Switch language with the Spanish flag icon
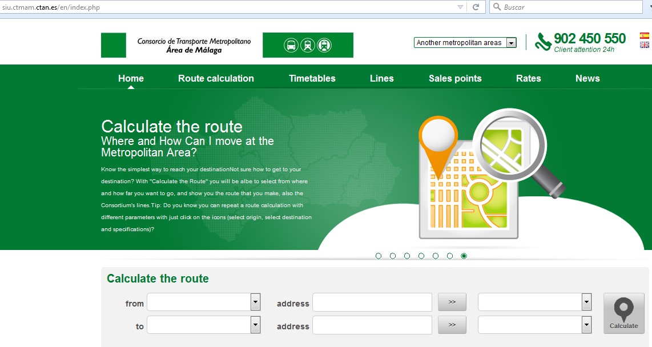This screenshot has height=347, width=652. pyautogui.click(x=645, y=36)
